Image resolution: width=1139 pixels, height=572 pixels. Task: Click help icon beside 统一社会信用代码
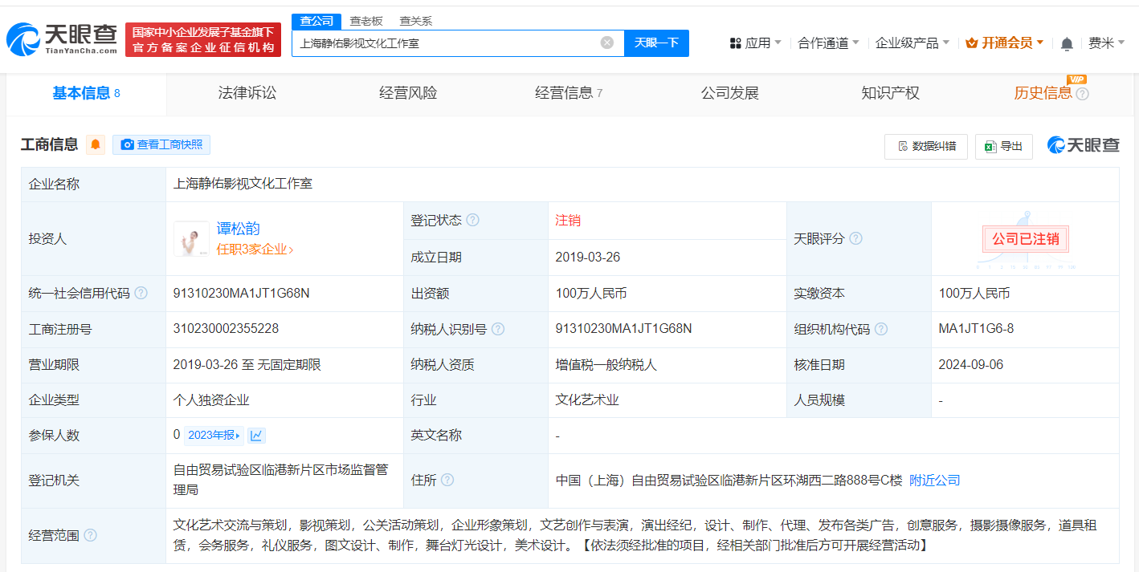pyautogui.click(x=141, y=294)
